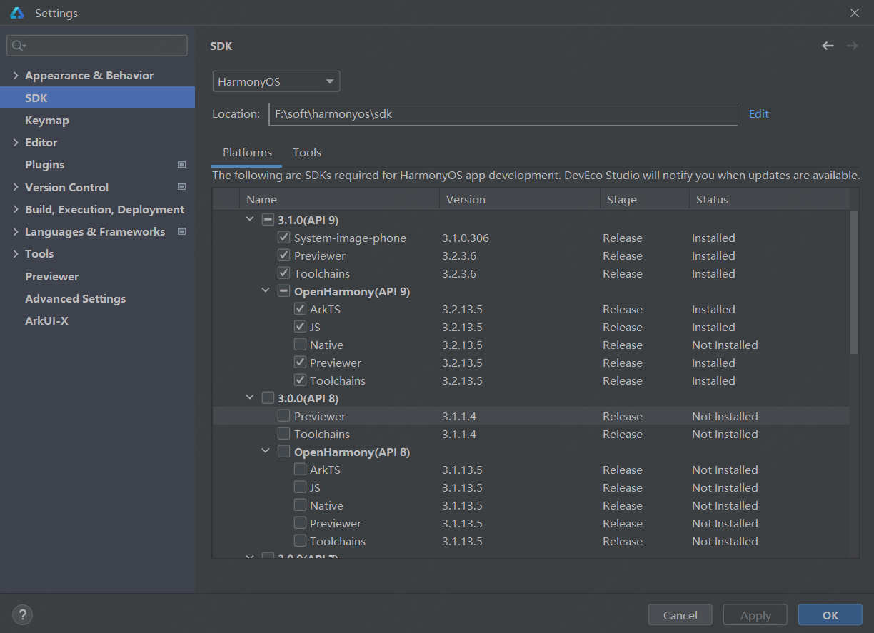Check the 3.0.0(API 8) checkbox

pyautogui.click(x=268, y=398)
